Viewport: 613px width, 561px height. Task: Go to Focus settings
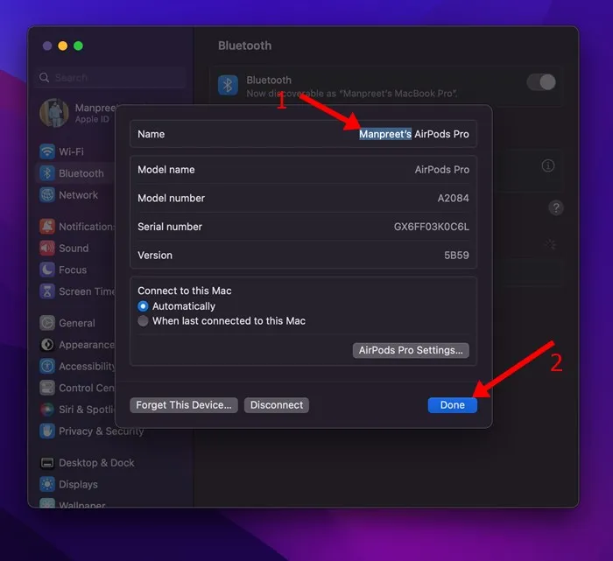tap(73, 270)
